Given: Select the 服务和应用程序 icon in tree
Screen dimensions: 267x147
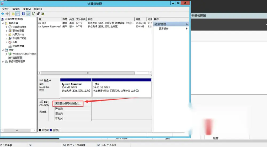Looking at the screenshot, I should tap(6, 61).
